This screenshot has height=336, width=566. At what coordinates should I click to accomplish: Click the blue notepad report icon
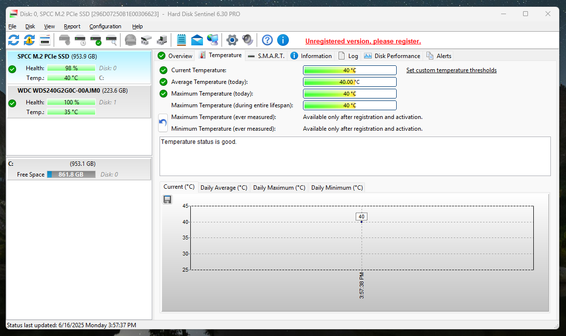[x=182, y=40]
